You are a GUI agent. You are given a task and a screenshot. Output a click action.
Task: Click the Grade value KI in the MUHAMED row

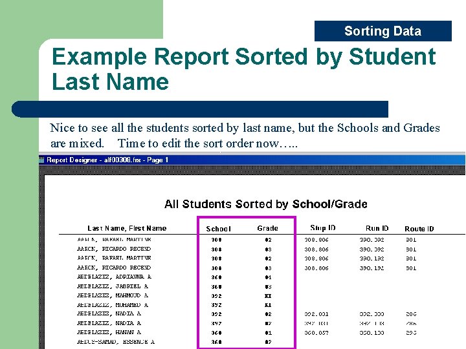click(268, 305)
